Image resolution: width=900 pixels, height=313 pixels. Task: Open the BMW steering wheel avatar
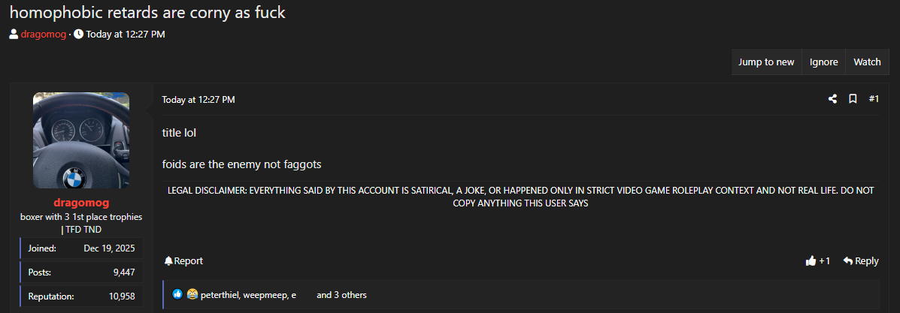(81, 140)
